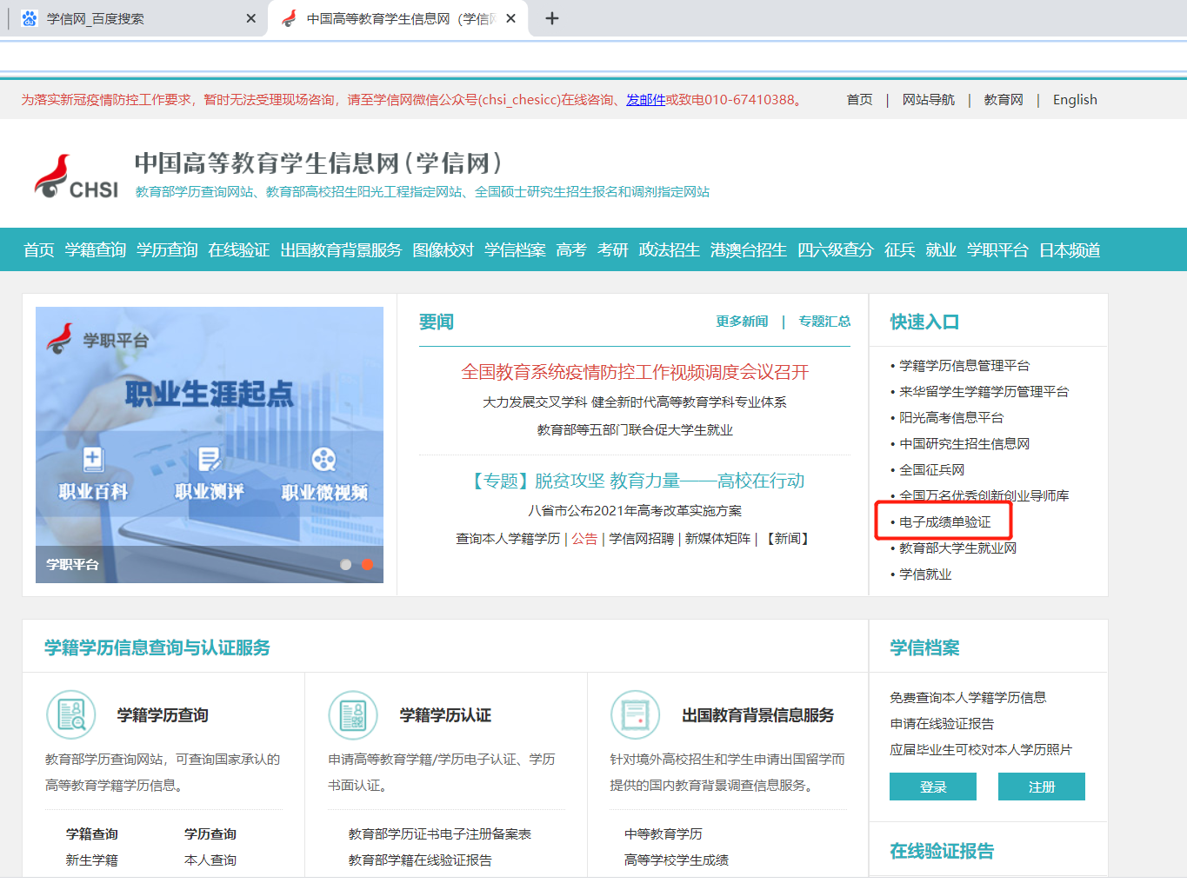
Task: Select 就业 in the navigation bar
Action: 941,250
